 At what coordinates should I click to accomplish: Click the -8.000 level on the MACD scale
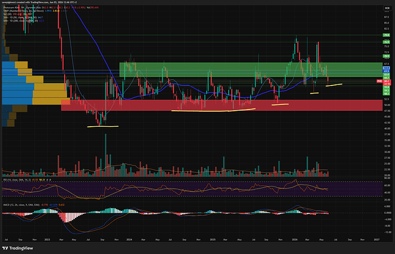pos(388,226)
